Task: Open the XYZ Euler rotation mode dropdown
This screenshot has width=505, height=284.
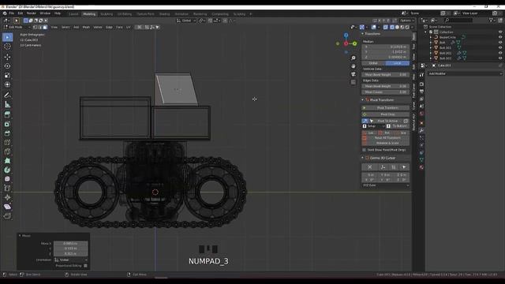Action: (386, 185)
